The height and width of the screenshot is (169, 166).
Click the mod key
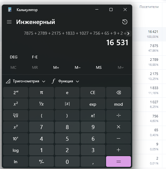pyautogui.click(x=118, y=104)
